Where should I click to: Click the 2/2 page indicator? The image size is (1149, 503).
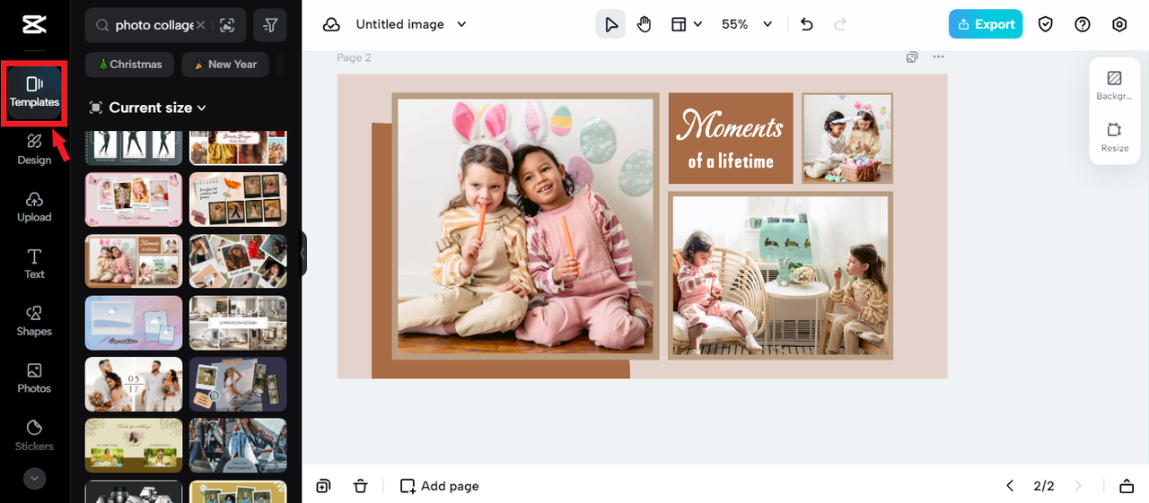(x=1044, y=486)
